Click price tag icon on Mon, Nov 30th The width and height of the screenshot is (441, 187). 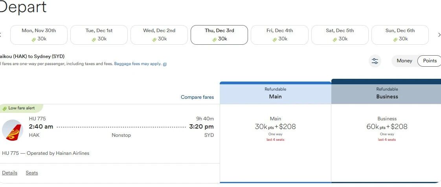[34, 40]
